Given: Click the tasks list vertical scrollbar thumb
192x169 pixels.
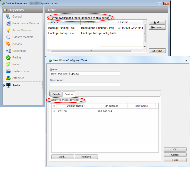Looking at the screenshot, I should point(145,33).
